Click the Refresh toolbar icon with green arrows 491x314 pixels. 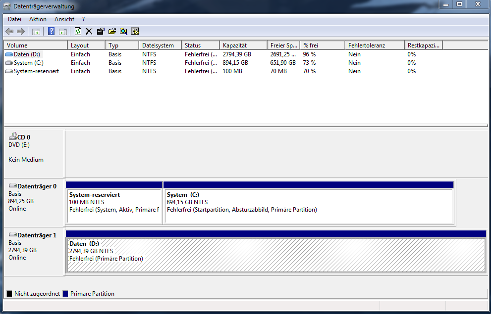78,31
